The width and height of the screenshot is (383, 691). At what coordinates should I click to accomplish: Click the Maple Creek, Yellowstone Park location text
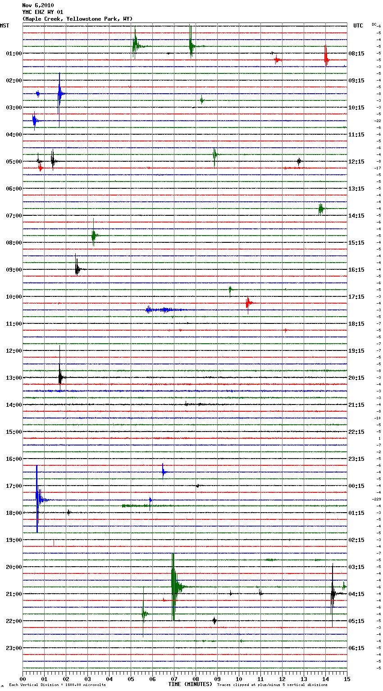[x=78, y=19]
